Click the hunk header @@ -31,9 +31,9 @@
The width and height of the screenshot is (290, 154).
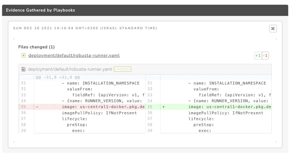(58, 77)
